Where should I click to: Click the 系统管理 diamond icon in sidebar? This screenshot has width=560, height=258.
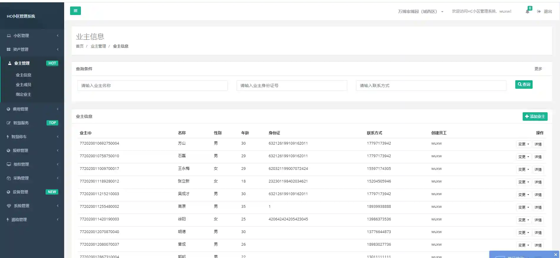tap(9, 206)
